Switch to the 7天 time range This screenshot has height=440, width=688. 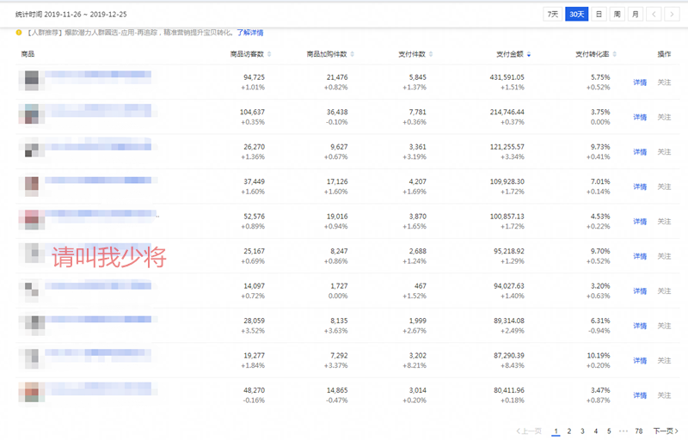(553, 14)
